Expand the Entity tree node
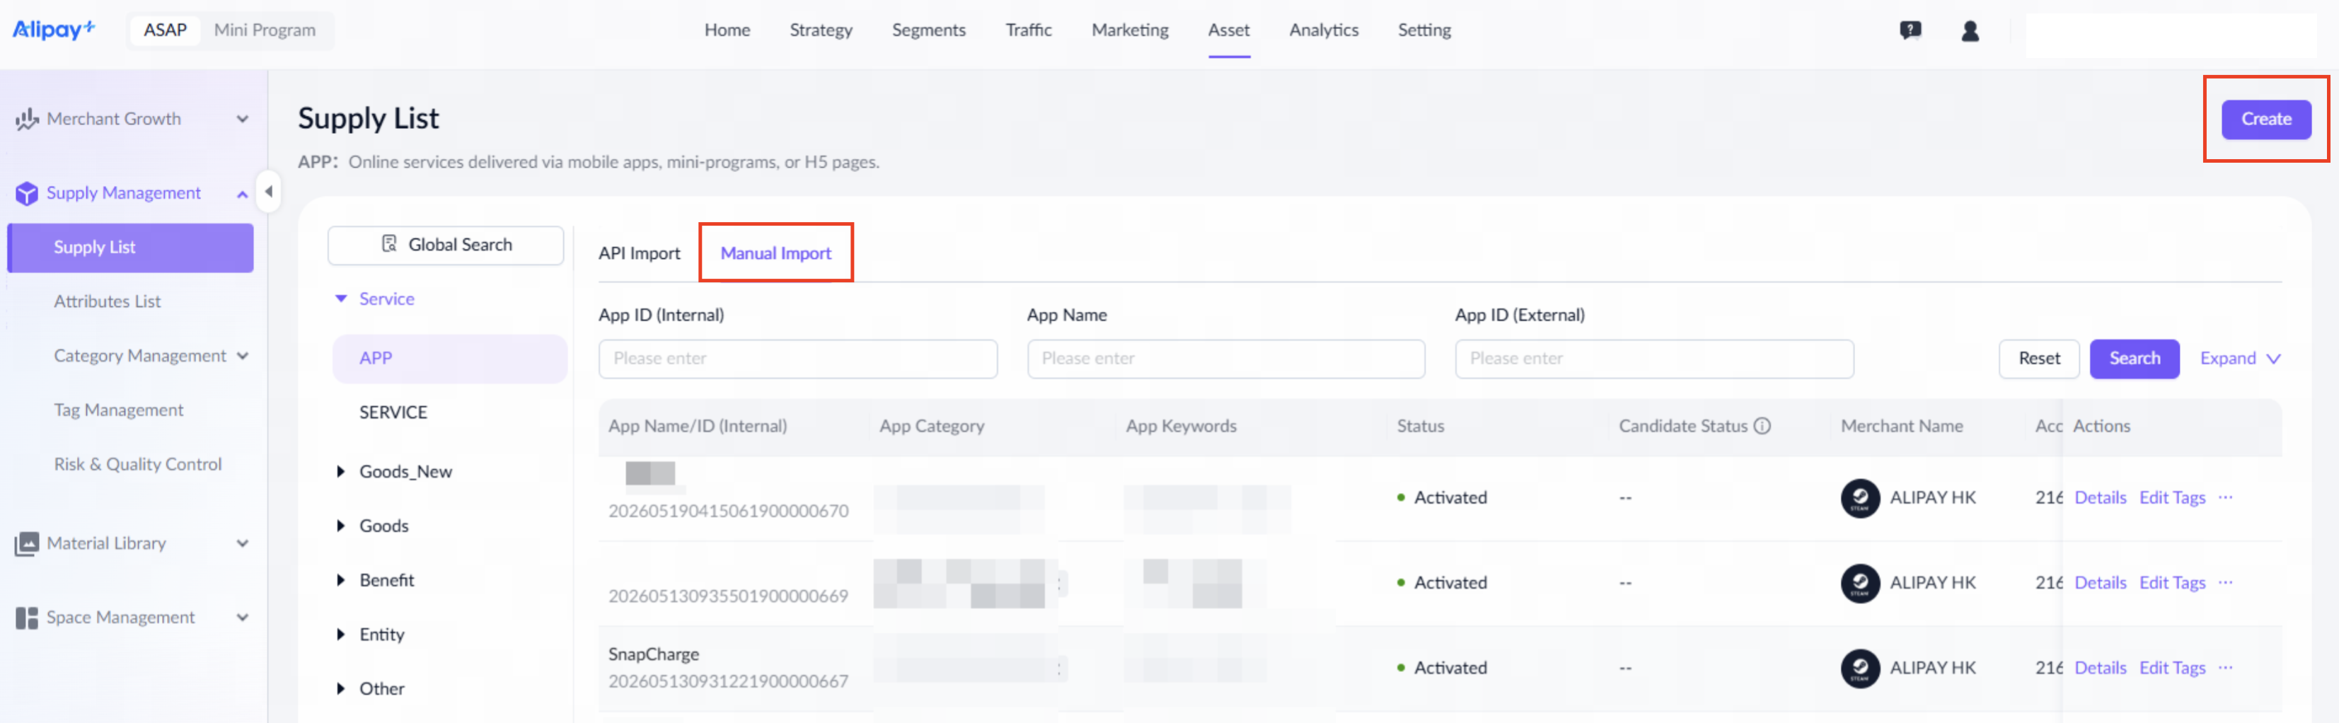The height and width of the screenshot is (723, 2339). coord(340,635)
